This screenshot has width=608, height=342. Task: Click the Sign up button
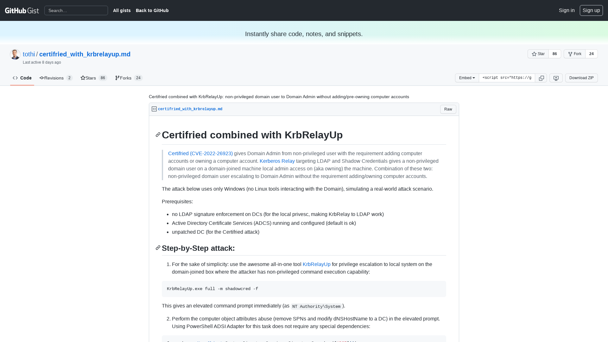point(591,10)
